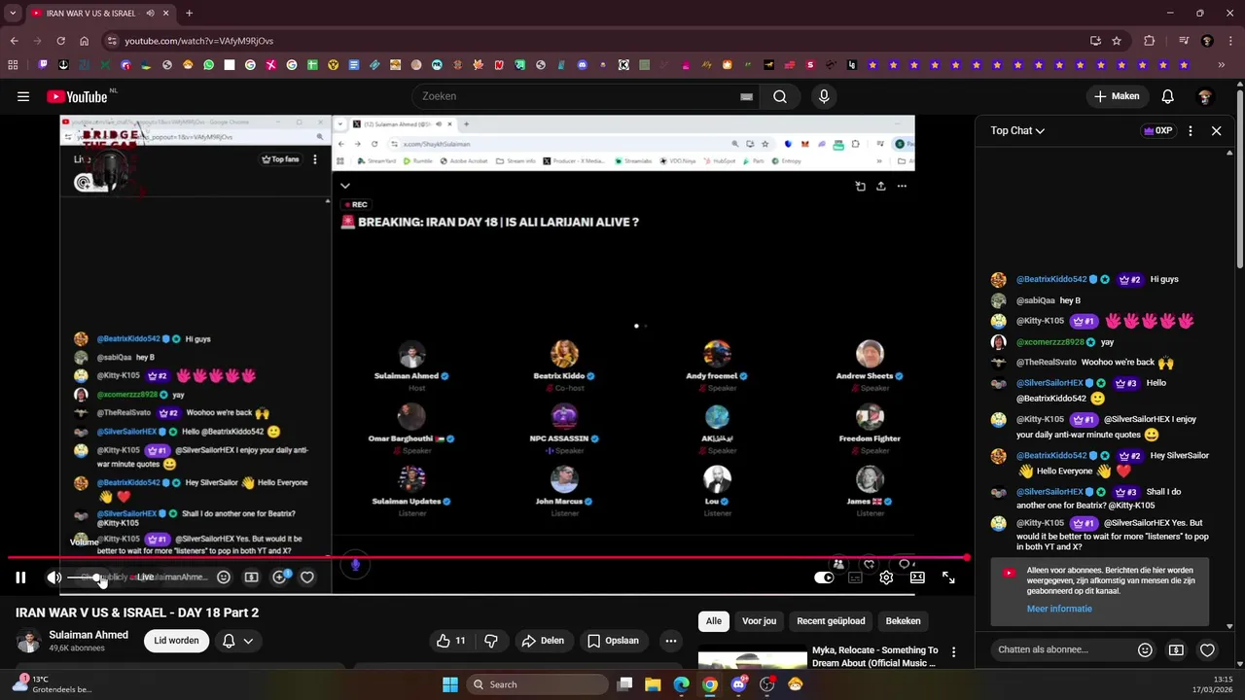This screenshot has height=700, width=1245.
Task: Select the Voor jou filter chip
Action: coord(759,621)
